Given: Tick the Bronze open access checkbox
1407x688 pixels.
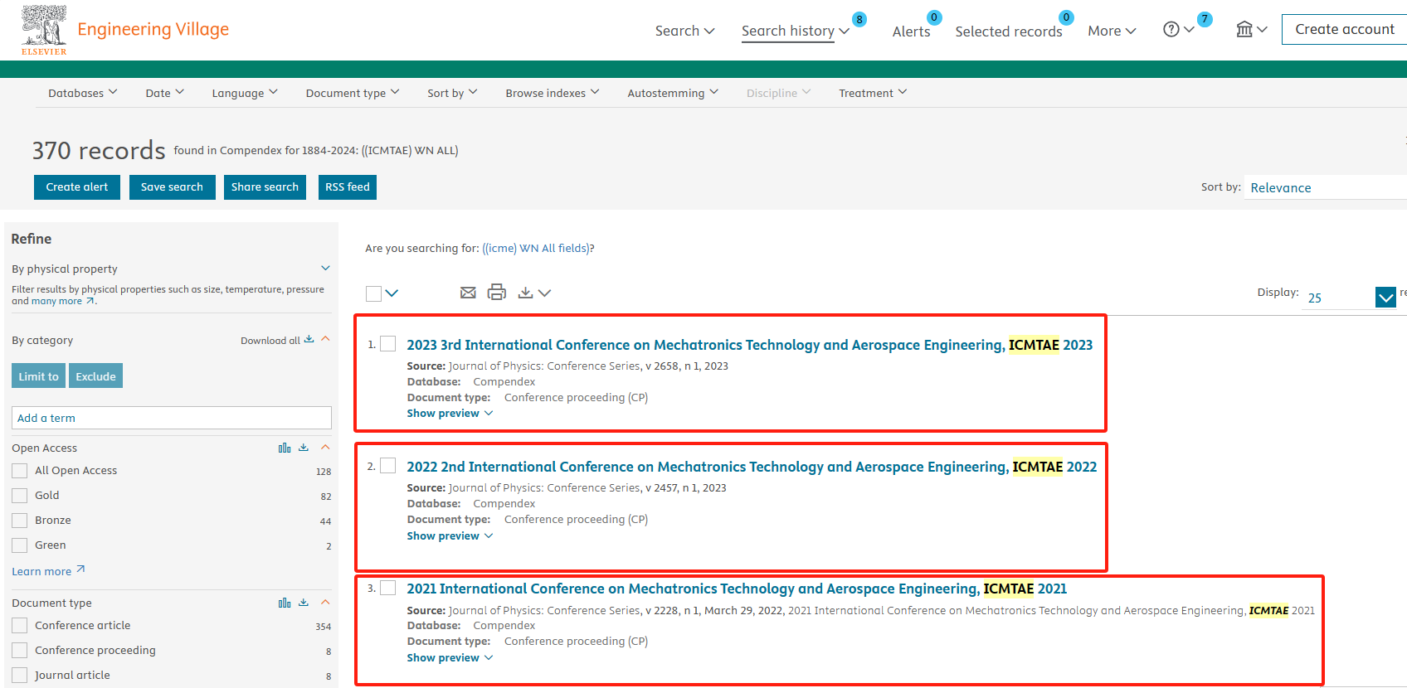Looking at the screenshot, I should (x=20, y=521).
